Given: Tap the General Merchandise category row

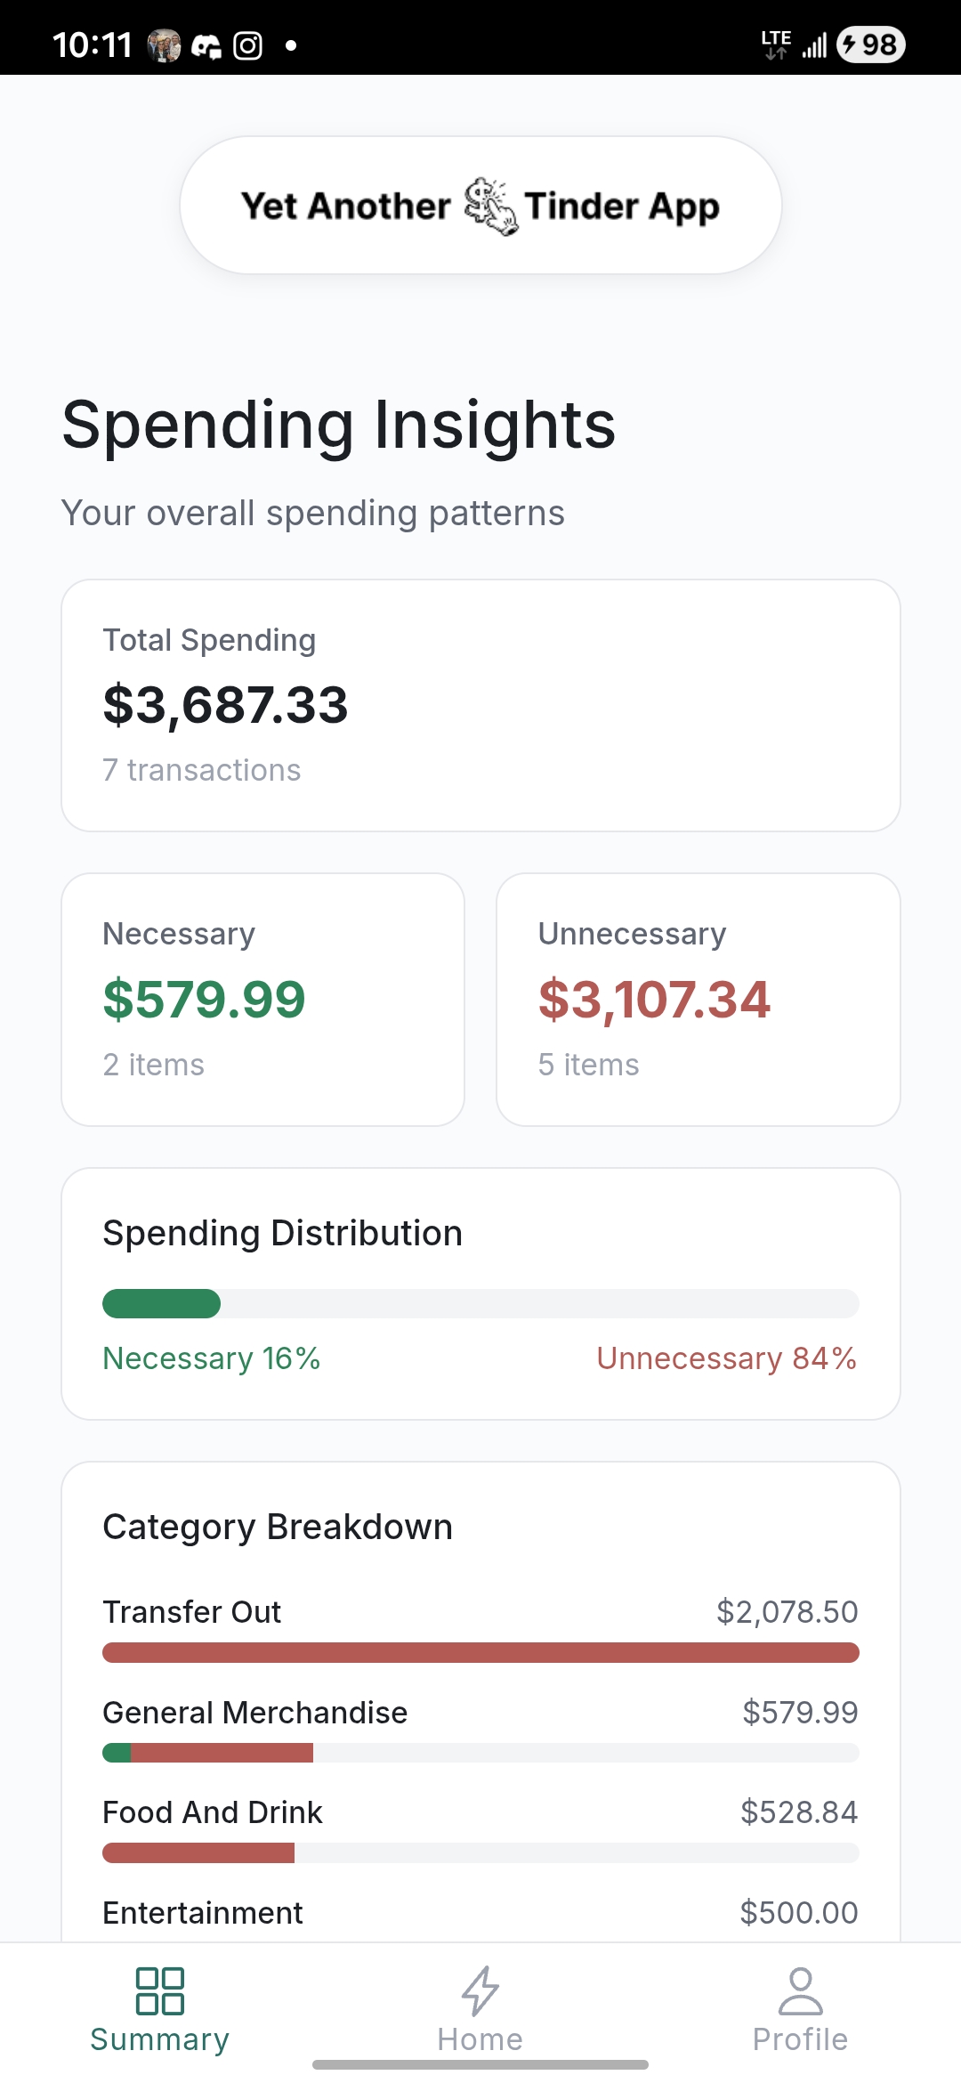Looking at the screenshot, I should coord(480,1713).
